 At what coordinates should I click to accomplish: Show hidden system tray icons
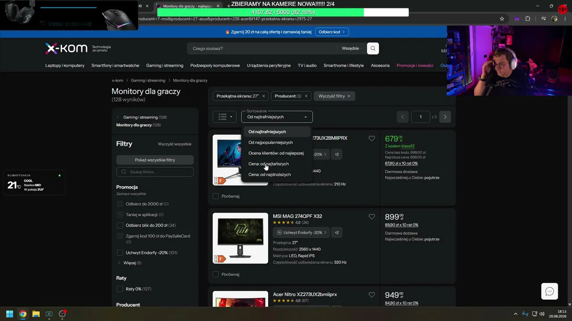click(516, 314)
